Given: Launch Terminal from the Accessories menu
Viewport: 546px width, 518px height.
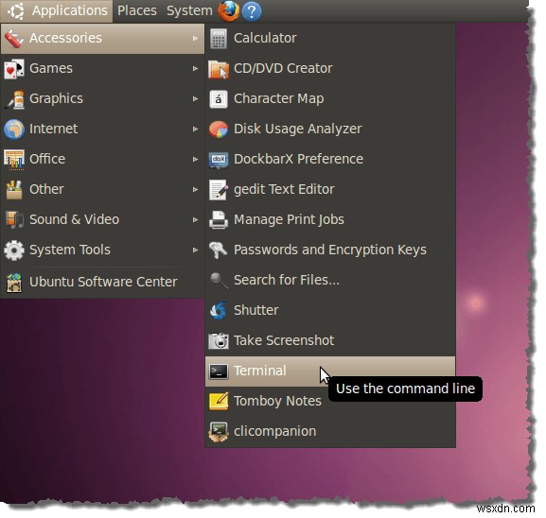Looking at the screenshot, I should click(329, 371).
